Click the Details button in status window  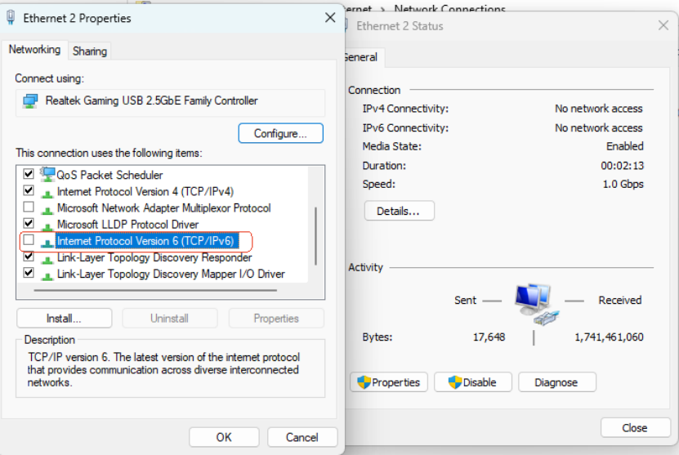(399, 211)
